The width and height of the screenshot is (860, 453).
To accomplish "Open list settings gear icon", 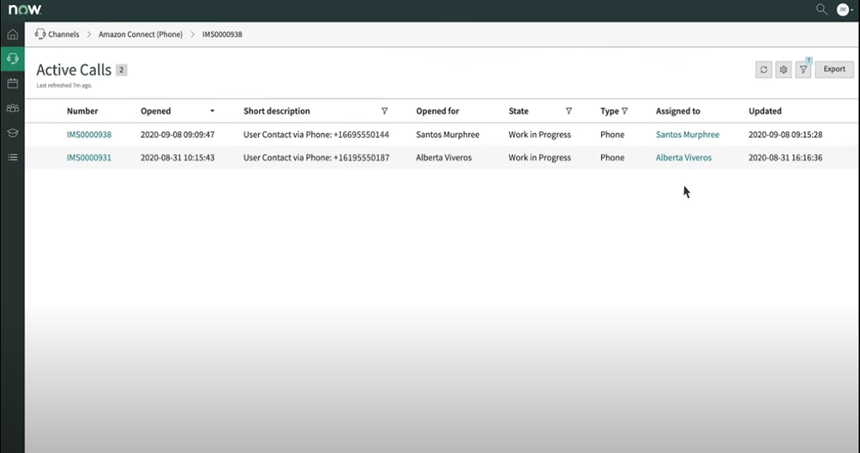I will point(784,69).
